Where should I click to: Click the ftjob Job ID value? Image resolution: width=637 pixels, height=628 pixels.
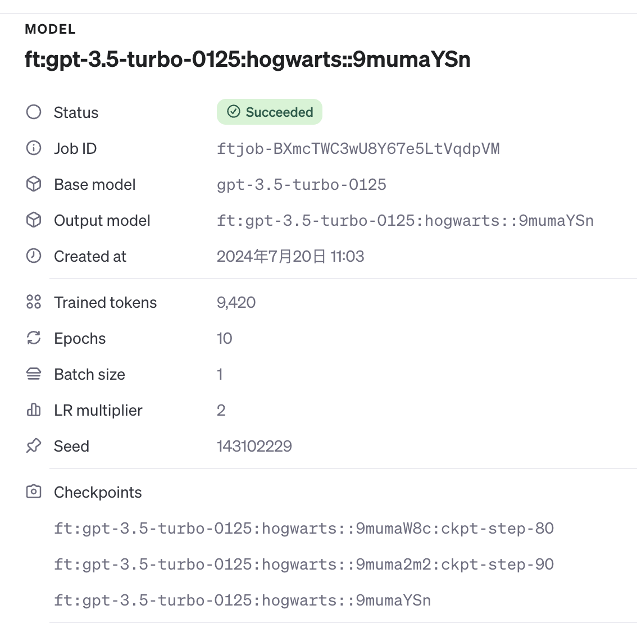(x=358, y=149)
